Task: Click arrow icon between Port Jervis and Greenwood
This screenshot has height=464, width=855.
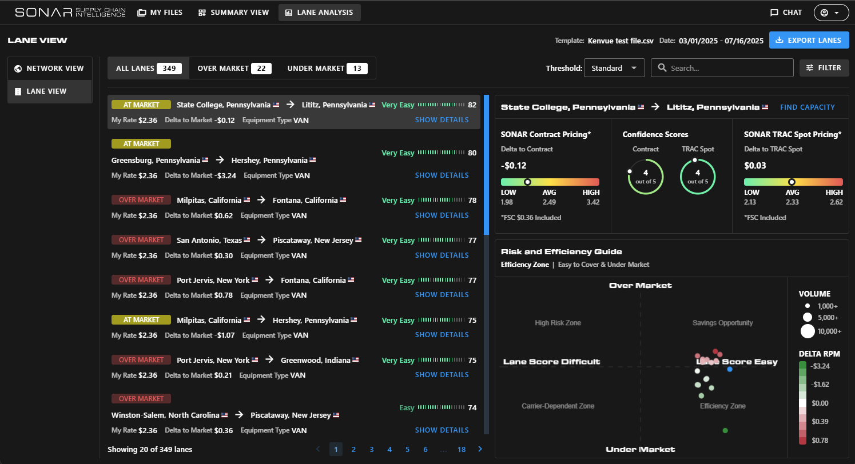Action: coord(269,360)
